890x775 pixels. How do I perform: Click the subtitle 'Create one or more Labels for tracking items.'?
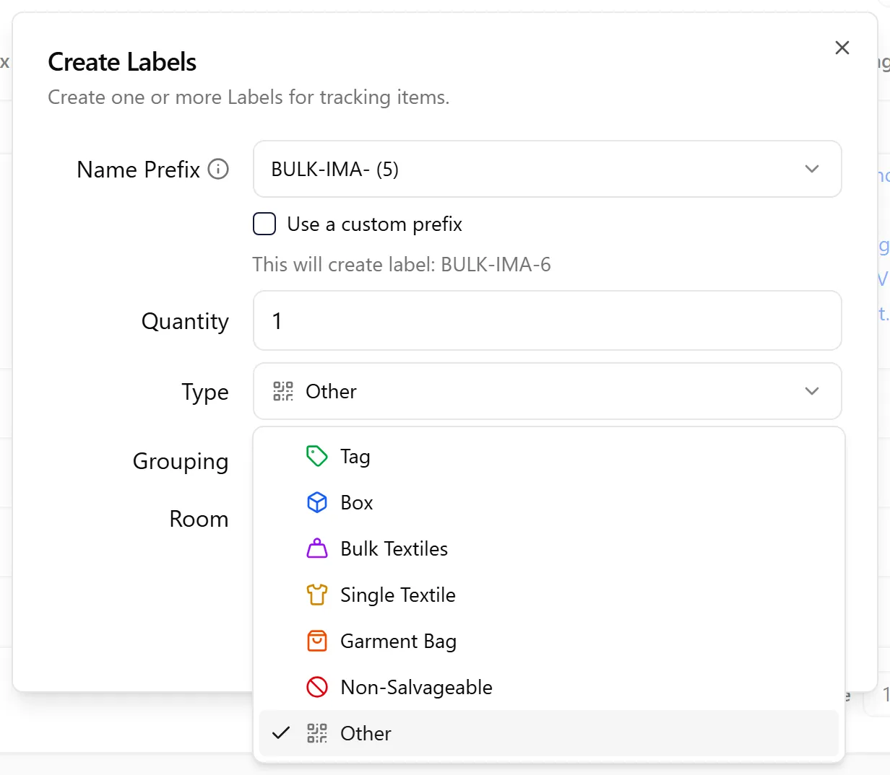click(x=249, y=97)
